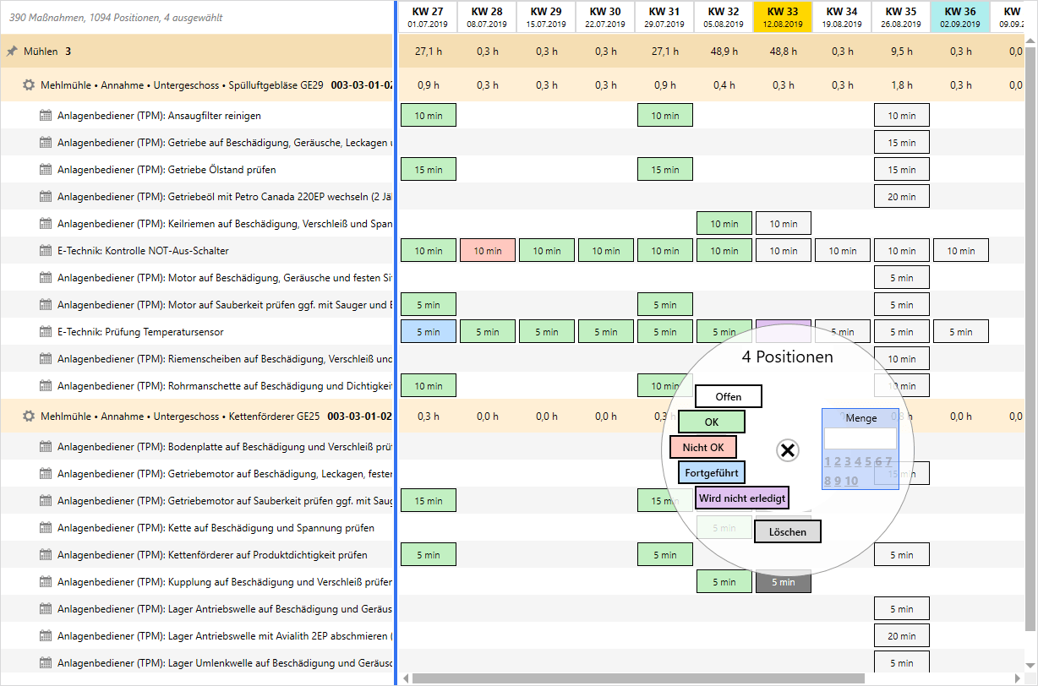Click calendar icon for Kontrolle NOT-Aus-Schalter
The width and height of the screenshot is (1038, 686).
pos(46,251)
